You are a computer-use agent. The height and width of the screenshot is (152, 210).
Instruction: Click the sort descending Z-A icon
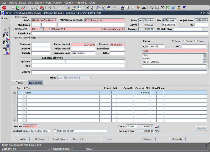pyautogui.click(x=55, y=8)
